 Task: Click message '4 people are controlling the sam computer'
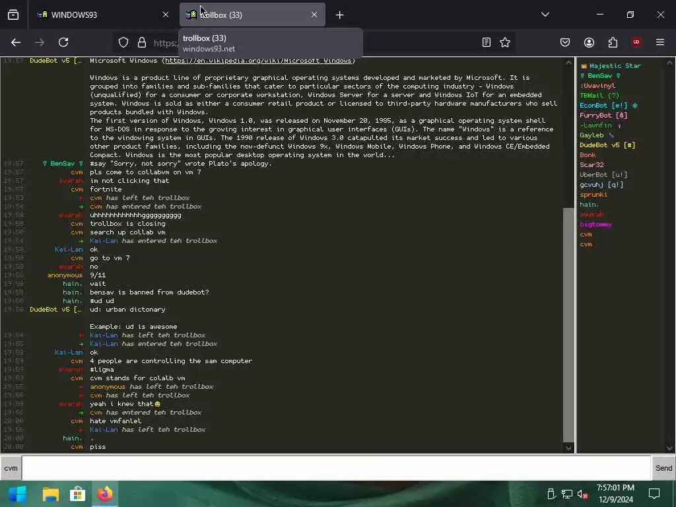[171, 361]
